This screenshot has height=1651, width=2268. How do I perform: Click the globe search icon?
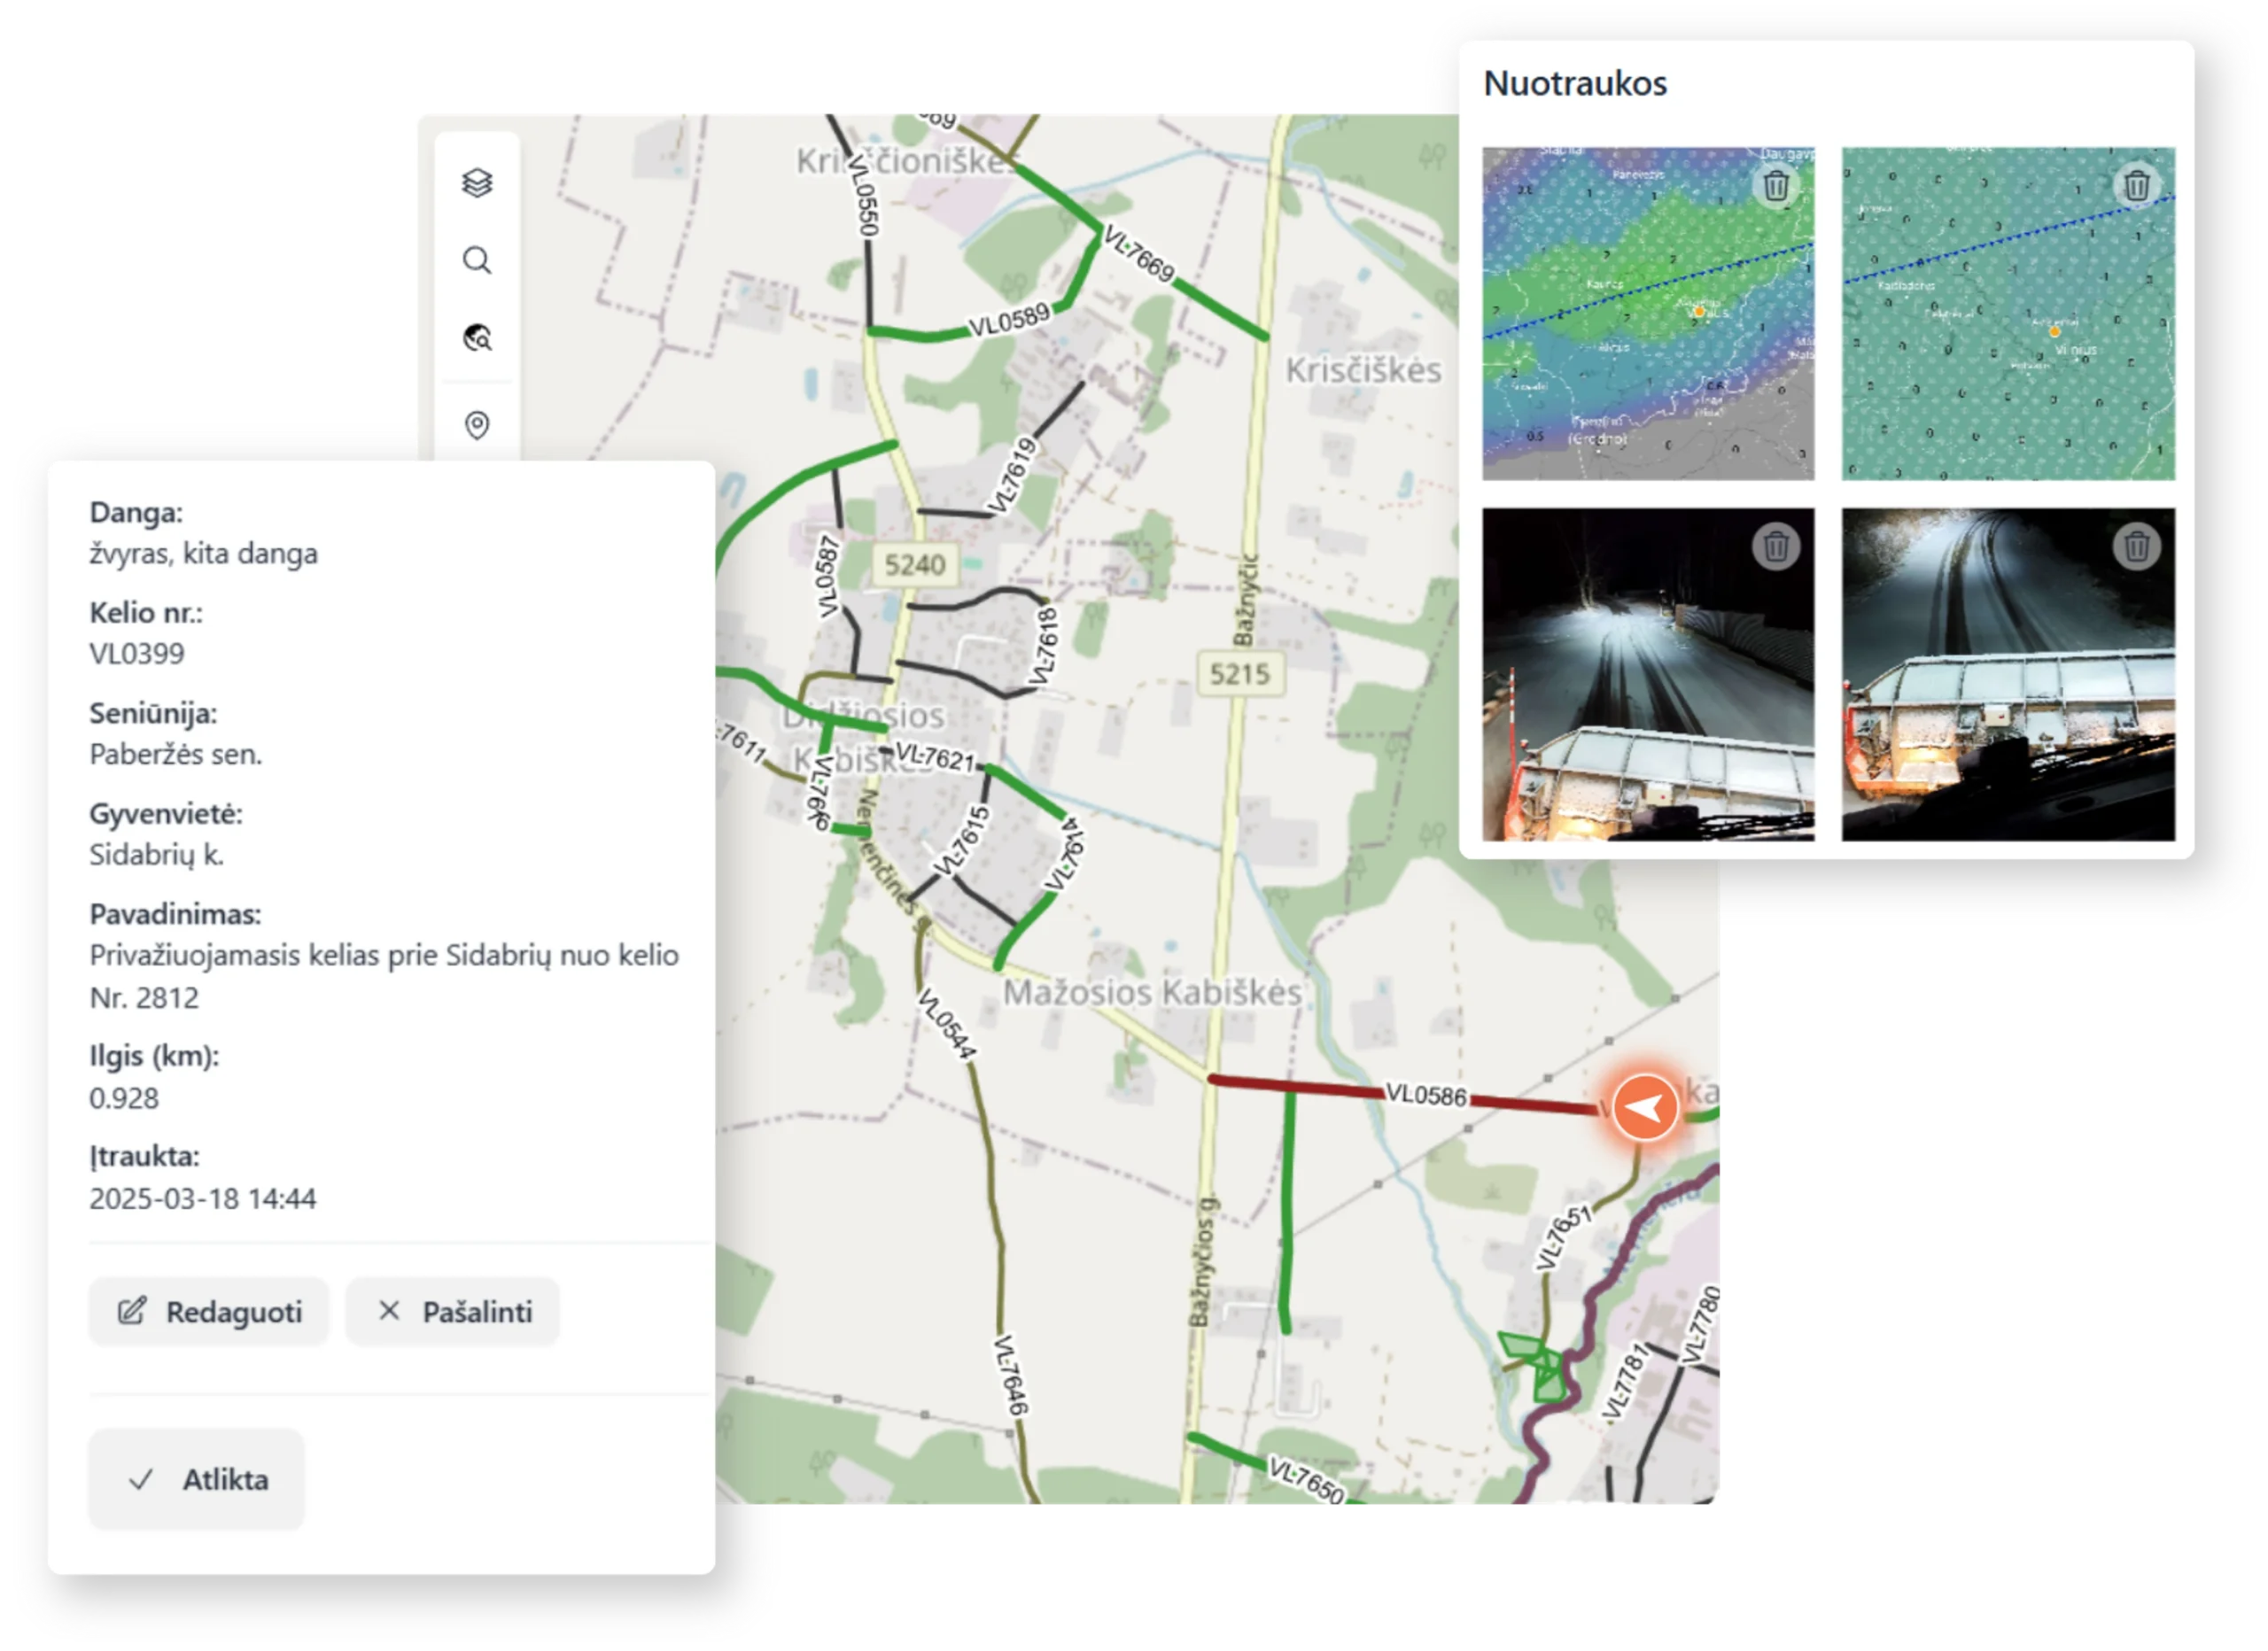(477, 338)
